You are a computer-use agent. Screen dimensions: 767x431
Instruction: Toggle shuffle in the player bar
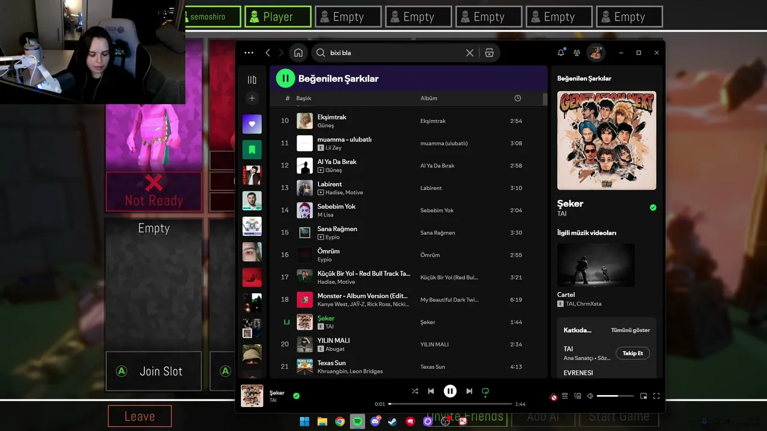[415, 391]
